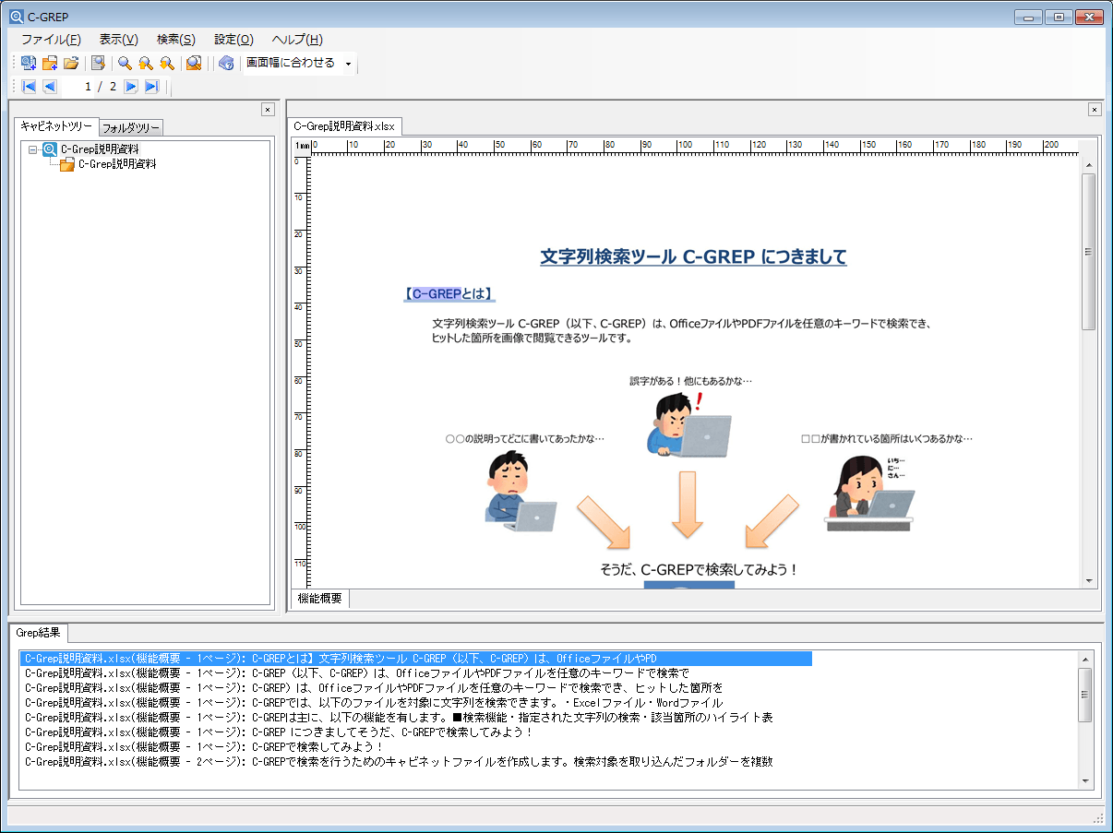Viewport: 1113px width, 833px height.
Task: Select the C-Grep説明資料 folder child item
Action: tap(116, 164)
